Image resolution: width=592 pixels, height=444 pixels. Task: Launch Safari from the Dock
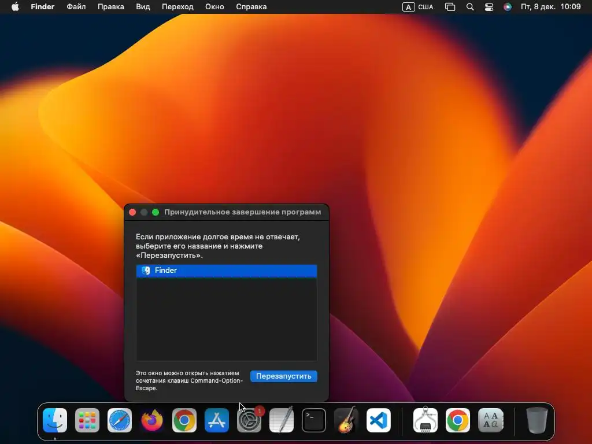coord(120,420)
